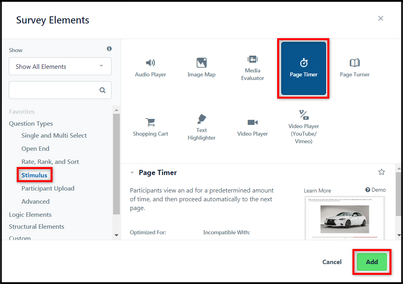Click the info icon next to Show
The image size is (403, 284).
[x=109, y=49]
